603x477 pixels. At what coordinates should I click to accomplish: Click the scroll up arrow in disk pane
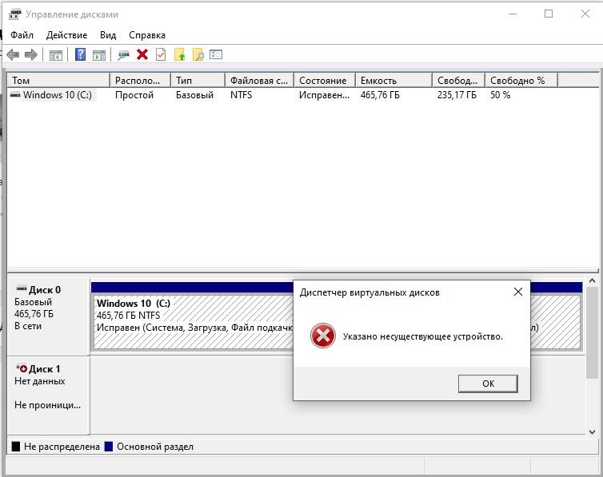pos(593,280)
